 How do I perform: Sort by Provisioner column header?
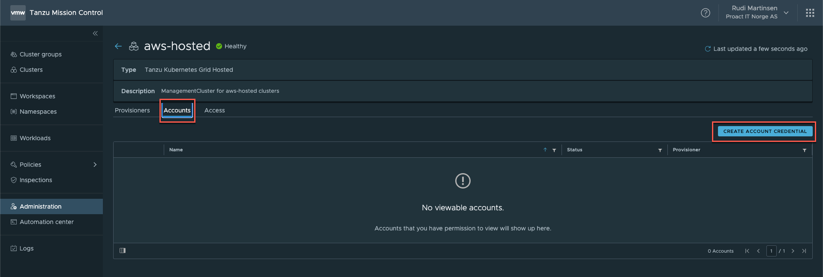687,150
